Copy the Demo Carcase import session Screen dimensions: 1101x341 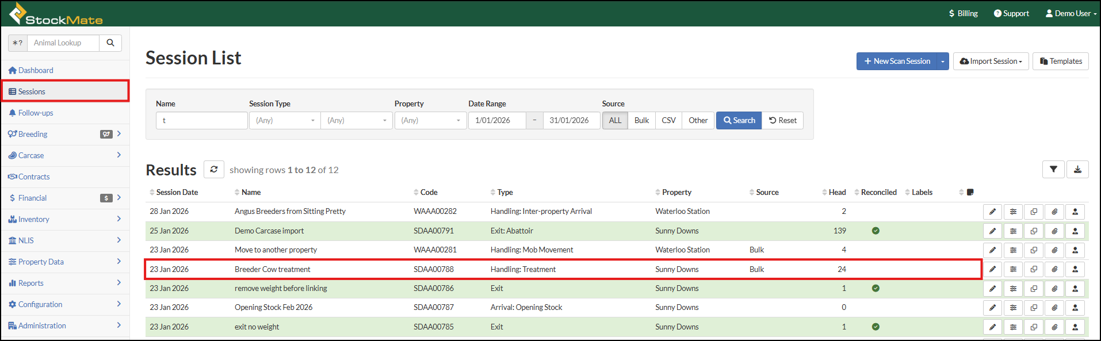(1034, 231)
